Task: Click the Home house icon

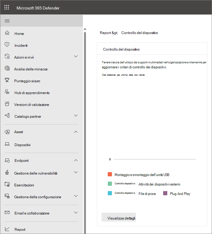Action: coord(7,33)
